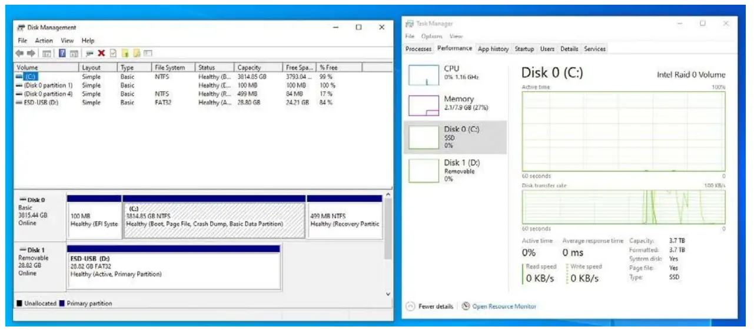This screenshot has width=754, height=330.
Task: Go to the Users tab
Action: point(547,49)
